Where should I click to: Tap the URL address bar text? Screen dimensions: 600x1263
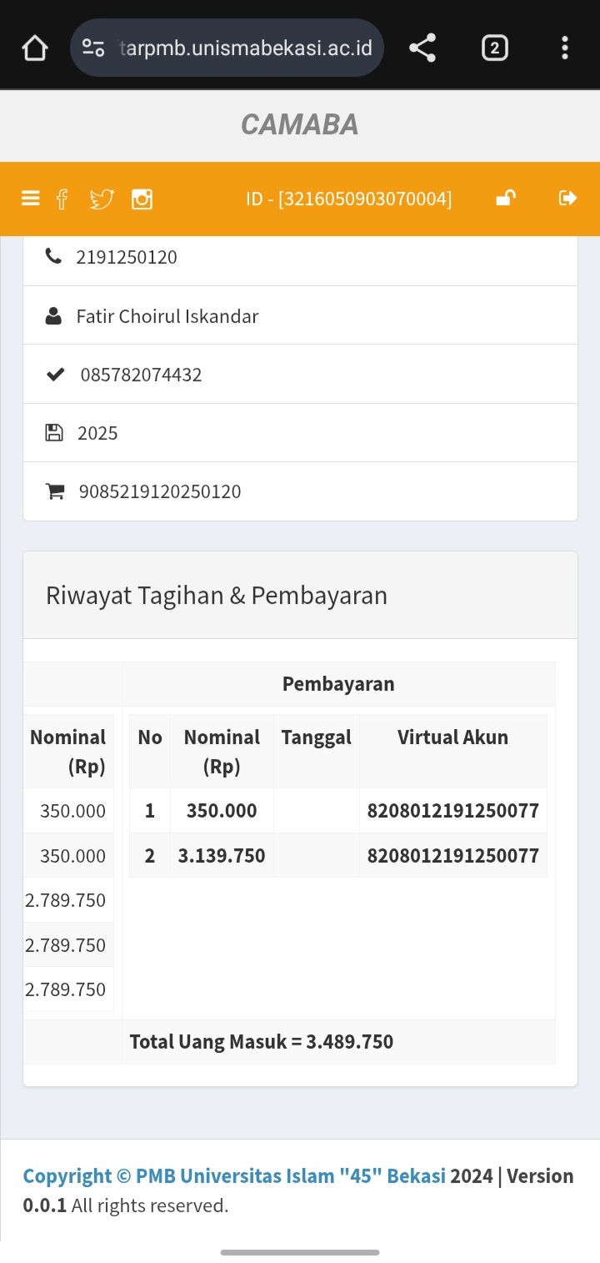tap(246, 48)
